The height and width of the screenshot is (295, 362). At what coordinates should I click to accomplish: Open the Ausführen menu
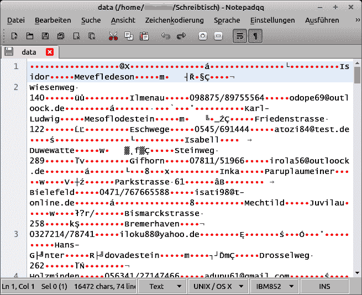pyautogui.click(x=322, y=20)
